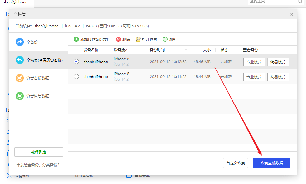Open 专业模式 for the 13:12:53 backup
Viewport: 306px width, 184px height.
pos(254,62)
